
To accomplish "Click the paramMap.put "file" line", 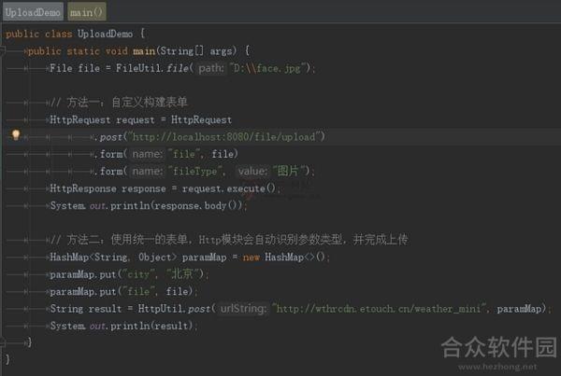I will (123, 291).
